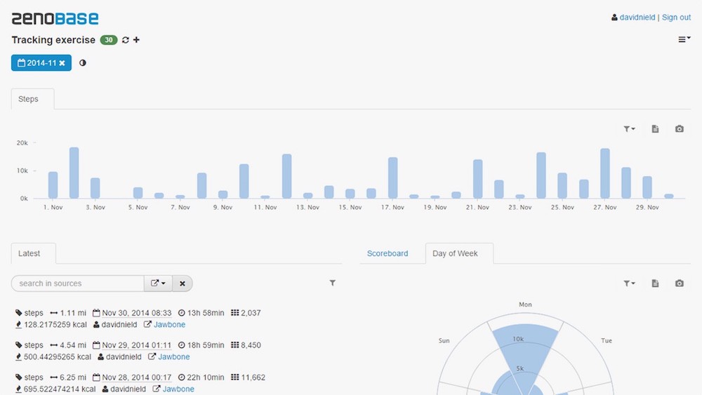
Task: Open Day of Week chart filter dropdown
Action: tap(629, 283)
